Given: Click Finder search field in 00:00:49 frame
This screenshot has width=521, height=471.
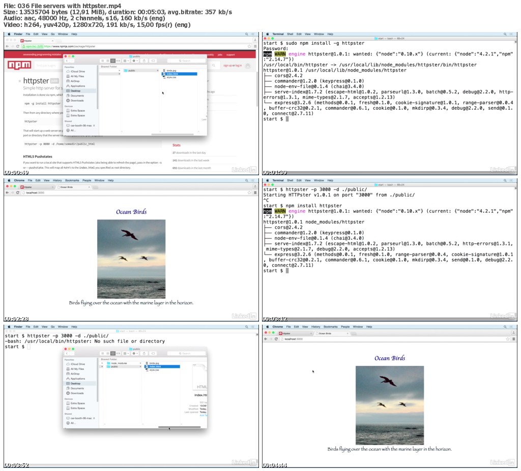Looking at the screenshot, I should 186,61.
